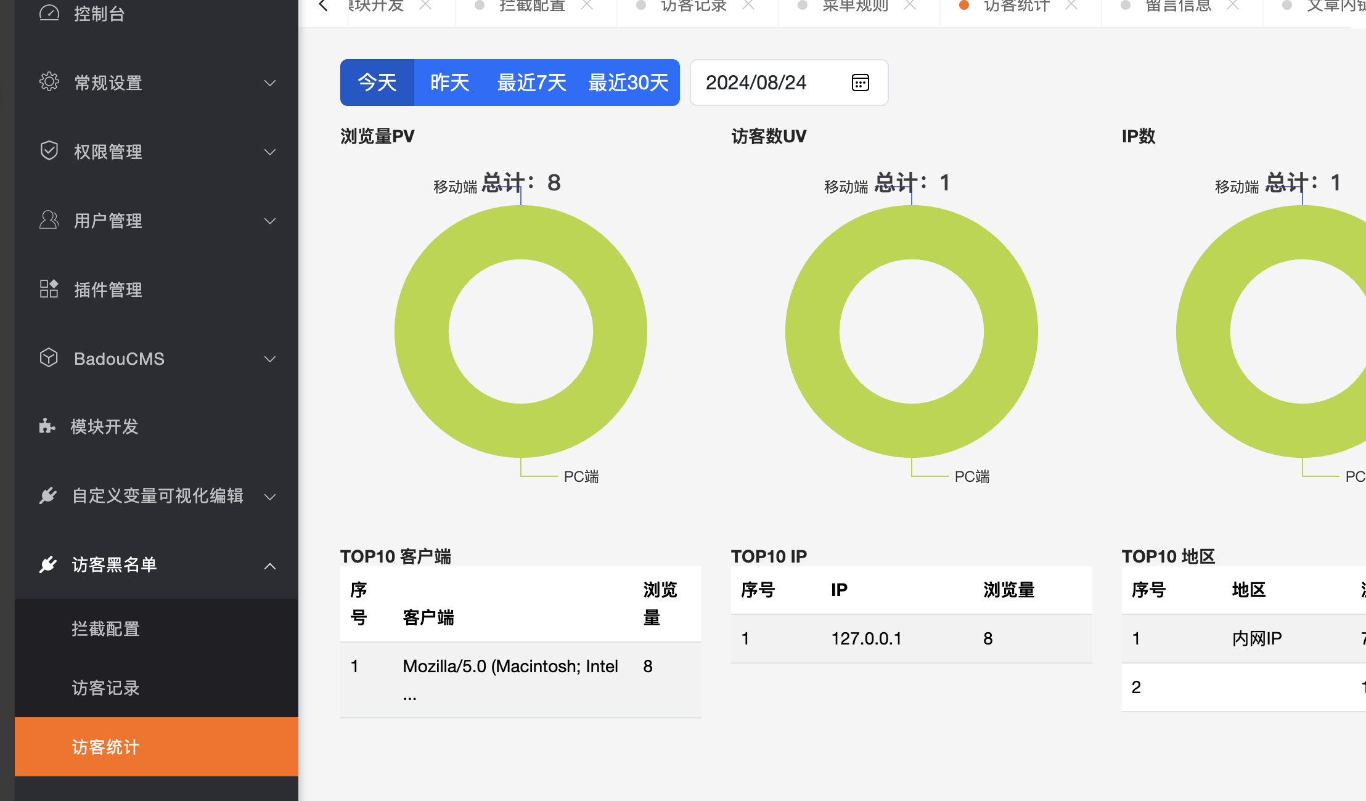Collapse the 访客黑名单 sidebar section

(x=269, y=566)
